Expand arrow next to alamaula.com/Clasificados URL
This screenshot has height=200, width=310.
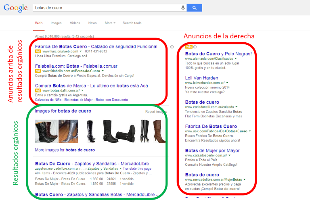coord(236,58)
